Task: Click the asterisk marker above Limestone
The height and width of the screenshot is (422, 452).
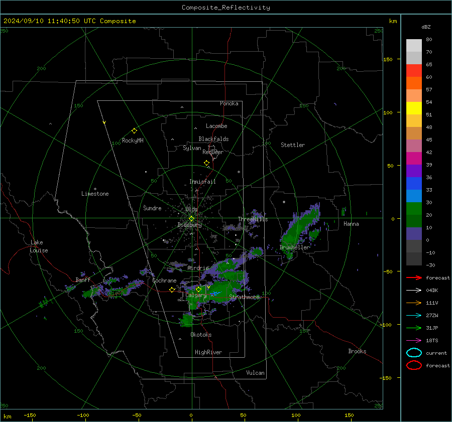Action: coord(95,189)
